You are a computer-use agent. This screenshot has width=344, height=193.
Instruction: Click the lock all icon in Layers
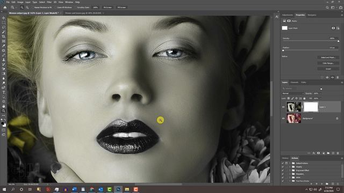304,99
